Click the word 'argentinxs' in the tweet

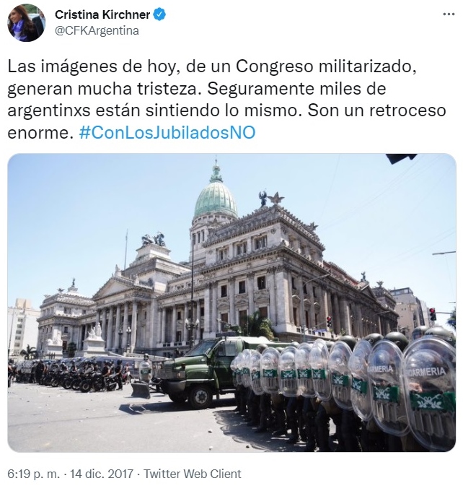[x=49, y=110]
